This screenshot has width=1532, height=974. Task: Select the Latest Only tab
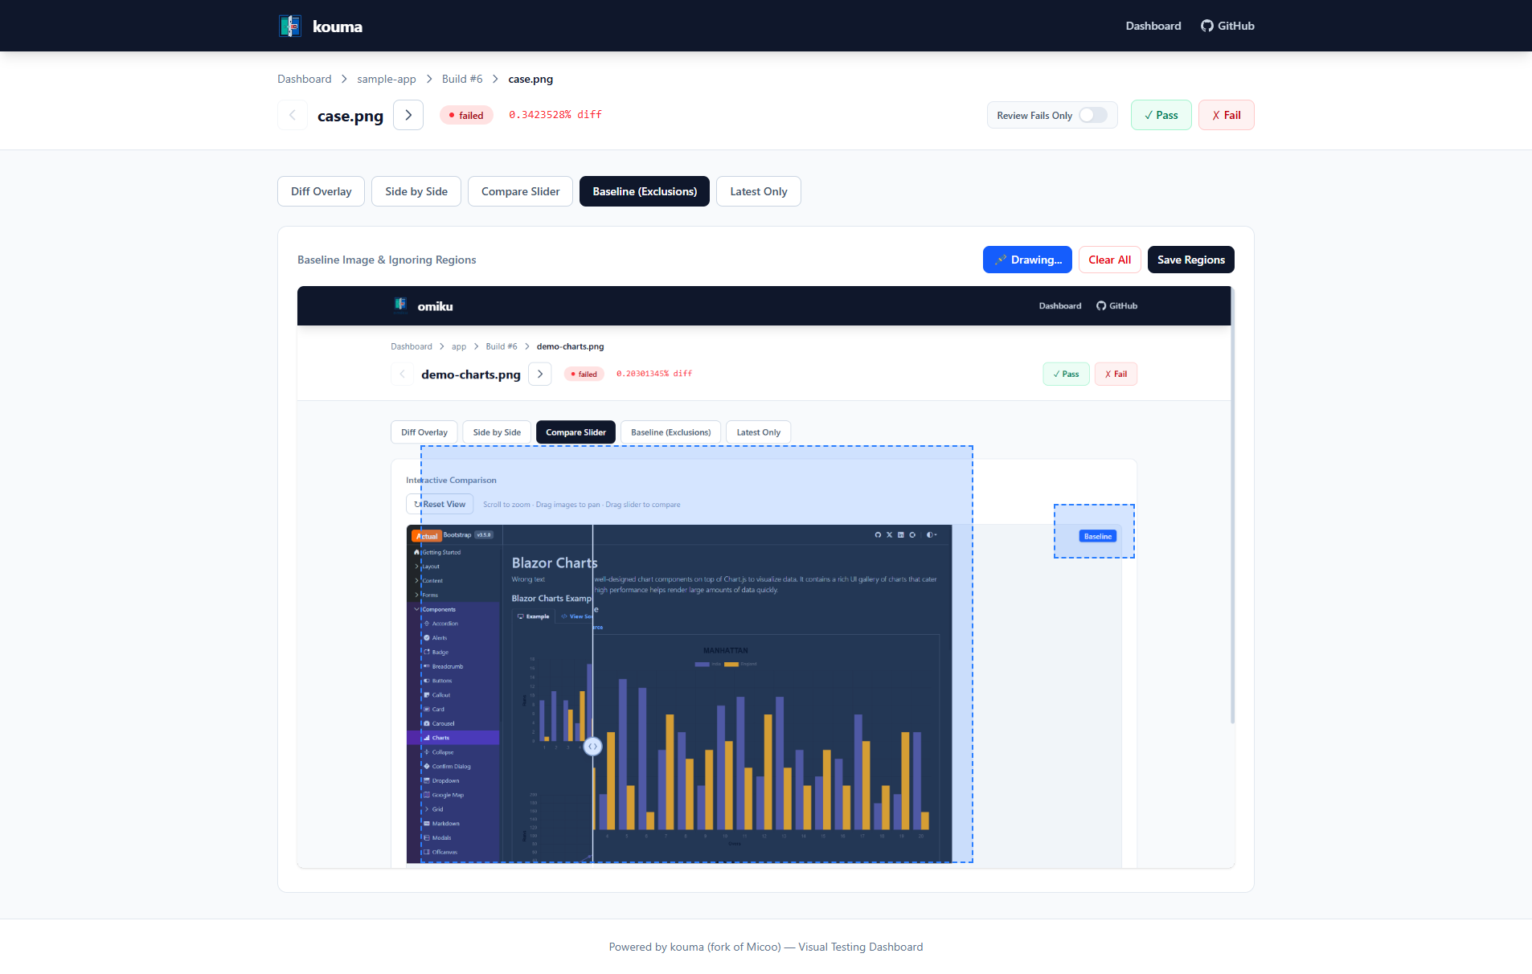758,191
